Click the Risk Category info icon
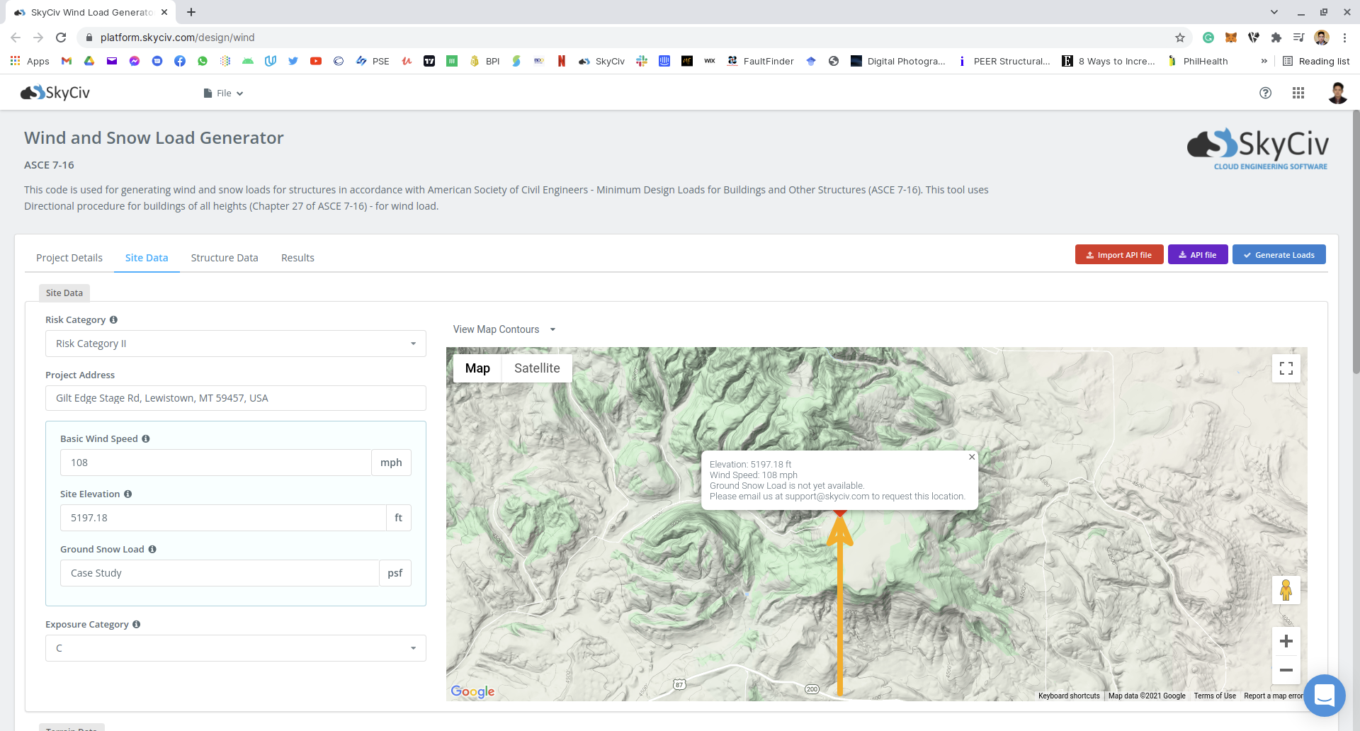 tap(113, 319)
